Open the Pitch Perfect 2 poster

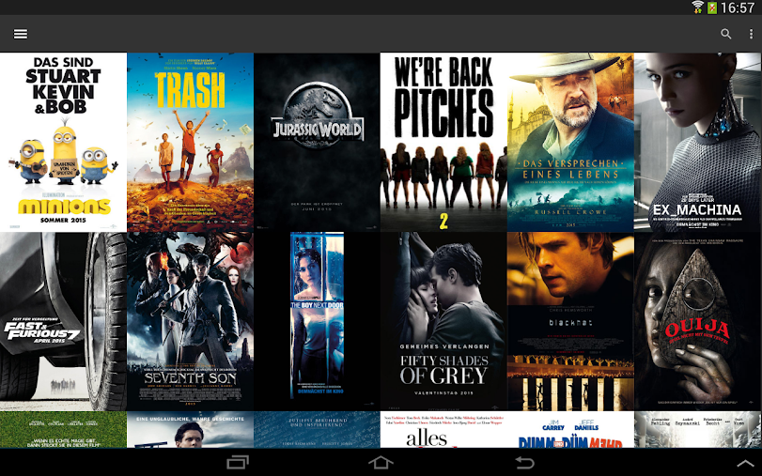[x=443, y=143]
